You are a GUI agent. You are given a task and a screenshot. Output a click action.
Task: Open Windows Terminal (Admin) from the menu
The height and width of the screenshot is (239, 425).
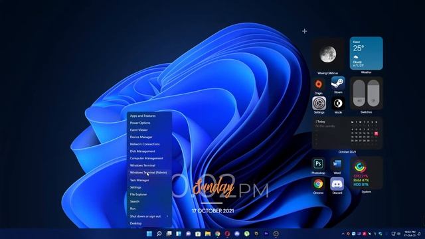click(x=149, y=173)
